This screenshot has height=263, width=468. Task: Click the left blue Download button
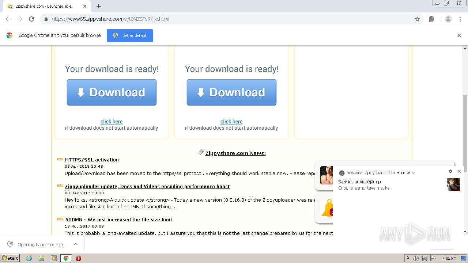point(112,92)
